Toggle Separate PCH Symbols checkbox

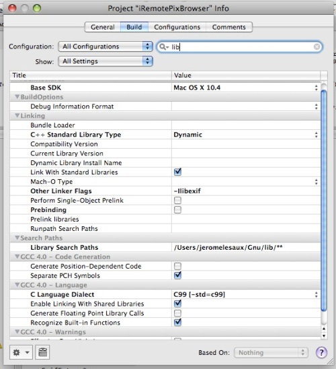point(178,275)
